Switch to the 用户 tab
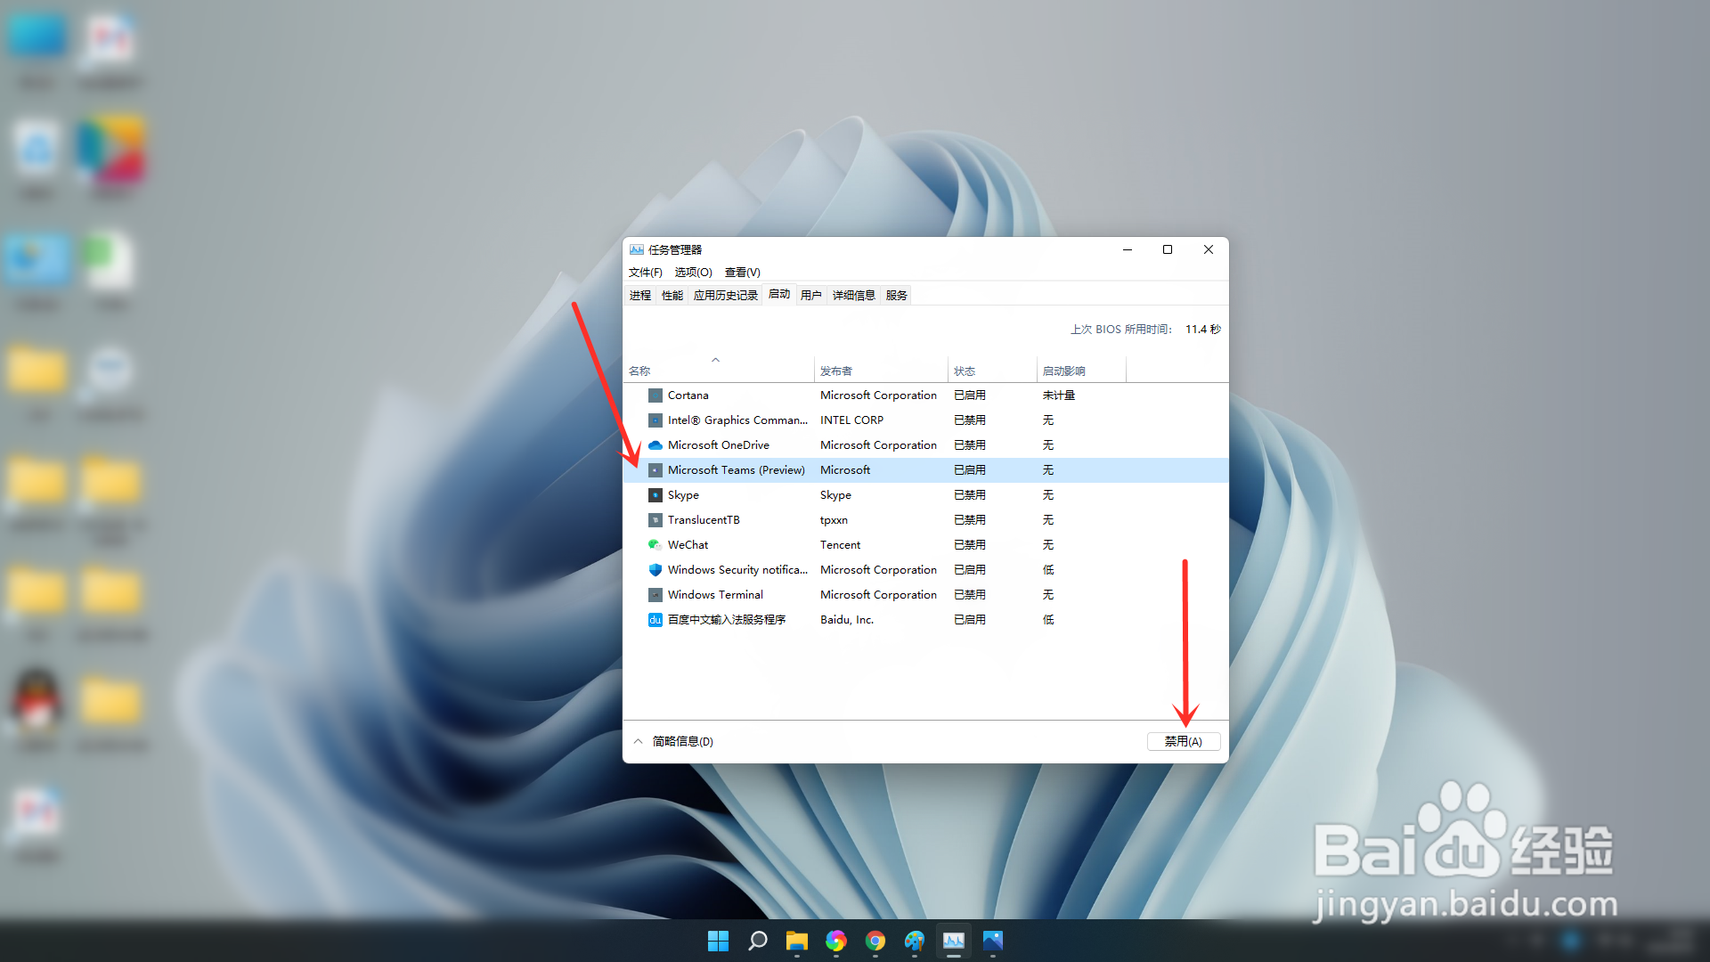The height and width of the screenshot is (962, 1710). 810,296
